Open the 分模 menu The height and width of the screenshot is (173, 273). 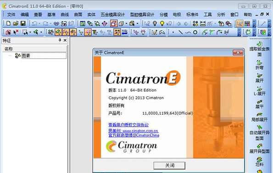click(164, 15)
